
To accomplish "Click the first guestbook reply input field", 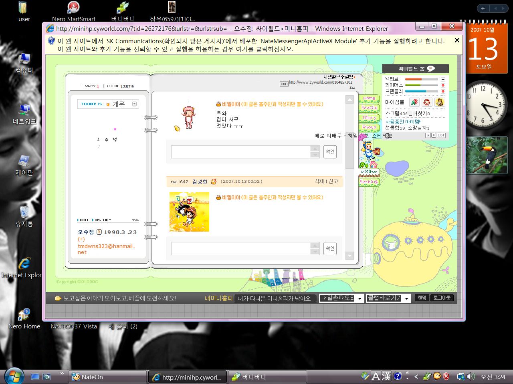I will click(241, 152).
